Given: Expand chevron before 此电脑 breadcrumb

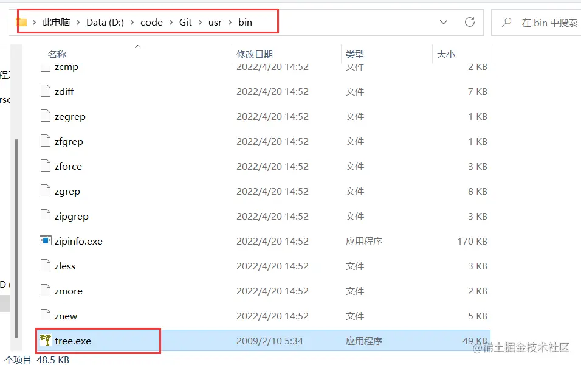Looking at the screenshot, I should click(x=34, y=23).
